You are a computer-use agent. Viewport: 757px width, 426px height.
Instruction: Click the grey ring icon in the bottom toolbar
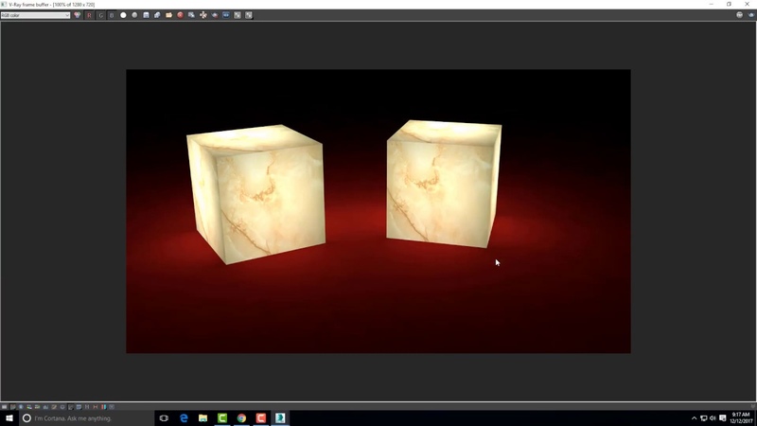62,407
